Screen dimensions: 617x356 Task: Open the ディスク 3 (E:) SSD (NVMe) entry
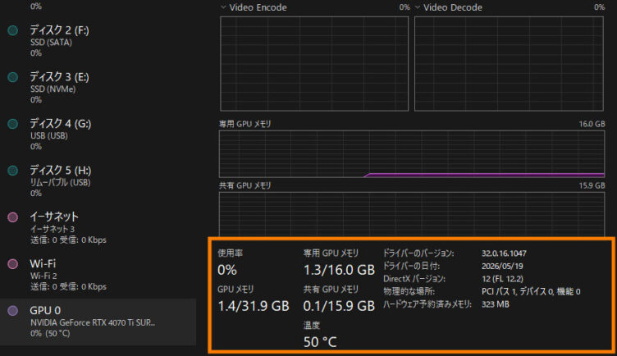pos(98,87)
